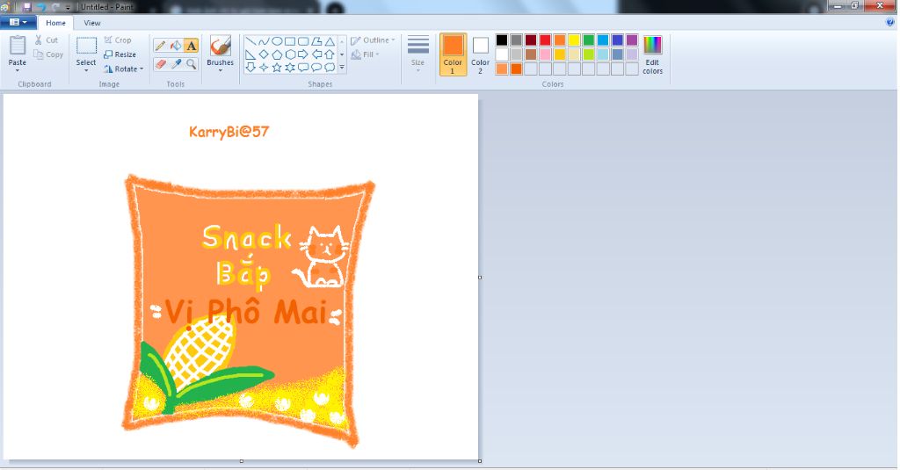900x470 pixels.
Task: Choose the Left arrow shape
Action: pos(316,54)
